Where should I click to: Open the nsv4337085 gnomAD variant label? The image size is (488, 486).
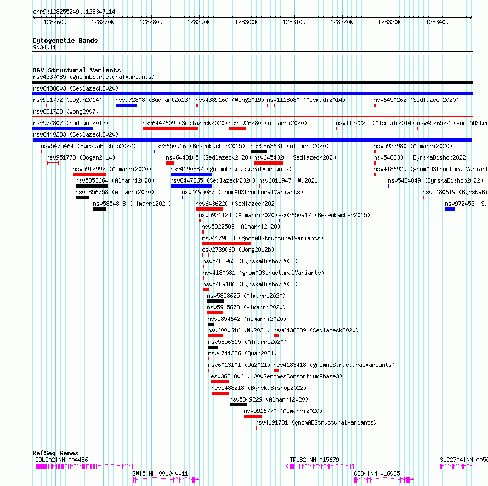[94, 77]
